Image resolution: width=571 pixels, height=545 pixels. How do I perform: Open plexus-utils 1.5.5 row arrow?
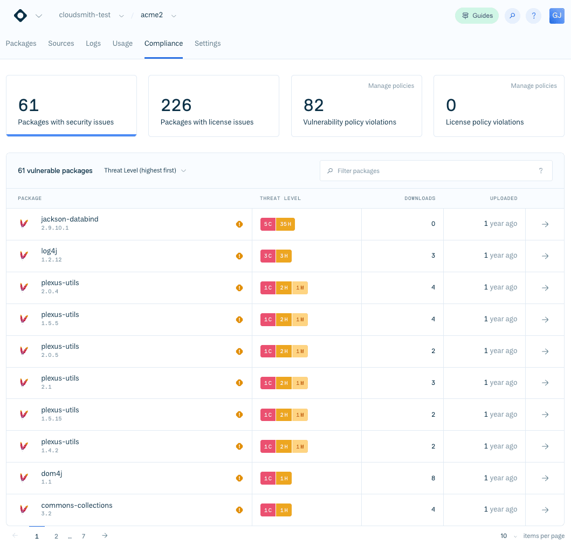click(x=545, y=320)
